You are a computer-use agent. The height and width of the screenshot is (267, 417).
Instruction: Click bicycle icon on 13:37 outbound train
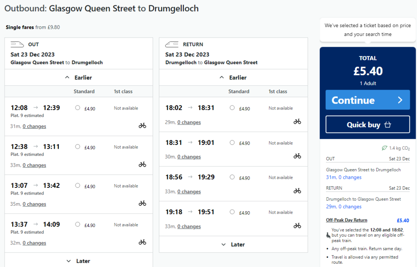142,242
